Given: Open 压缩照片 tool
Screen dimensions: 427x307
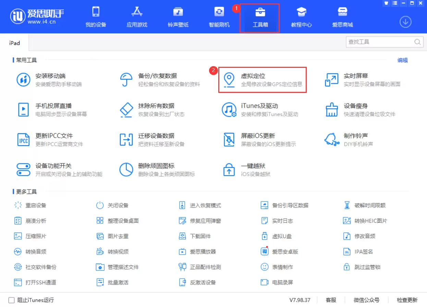Looking at the screenshot, I should [x=30, y=236].
